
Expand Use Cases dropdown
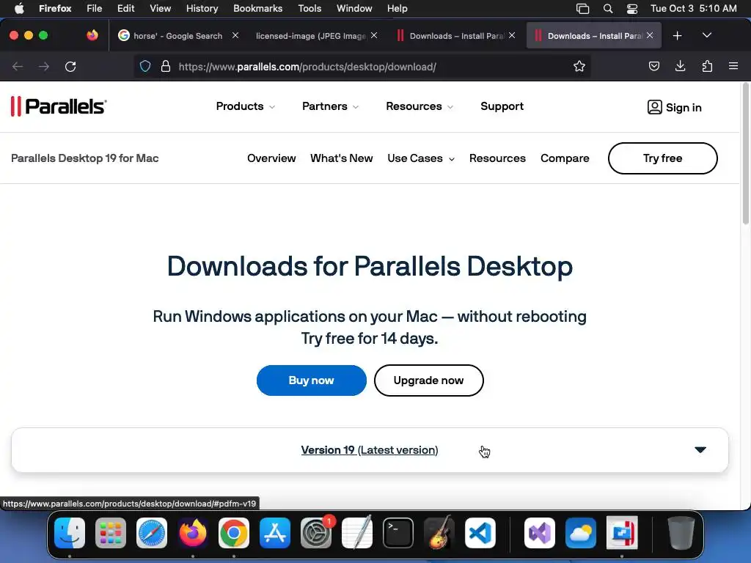[x=420, y=158]
